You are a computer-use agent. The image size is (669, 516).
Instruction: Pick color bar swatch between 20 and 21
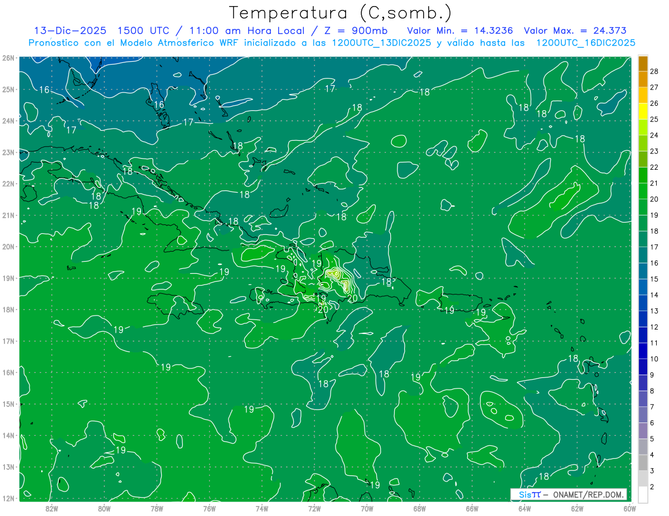click(643, 191)
